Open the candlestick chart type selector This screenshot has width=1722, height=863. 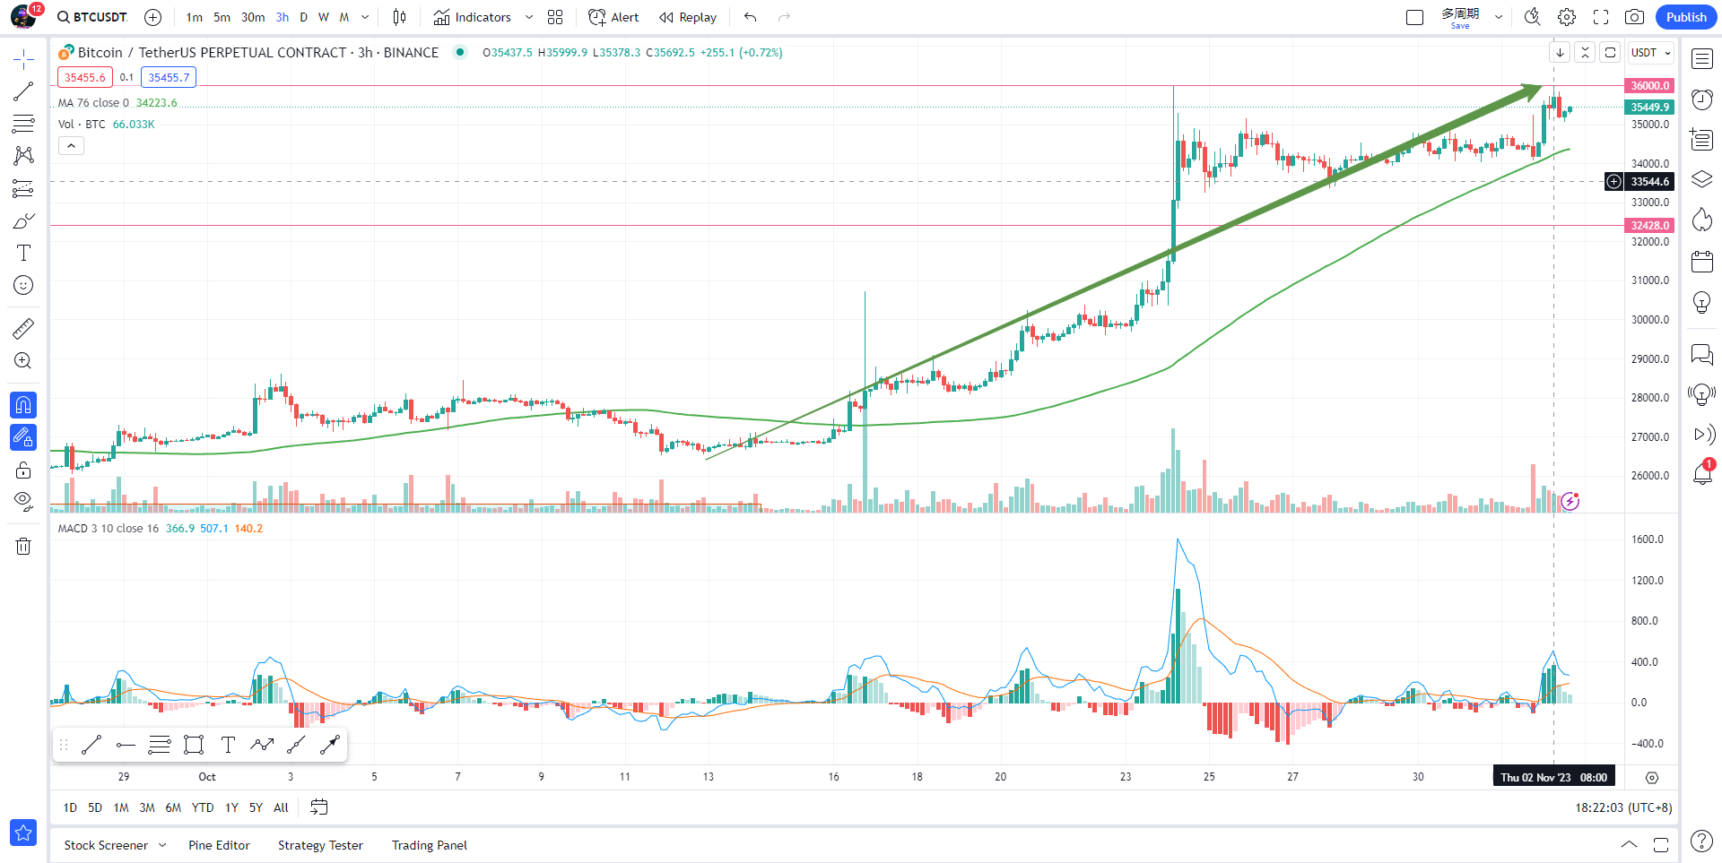(400, 17)
